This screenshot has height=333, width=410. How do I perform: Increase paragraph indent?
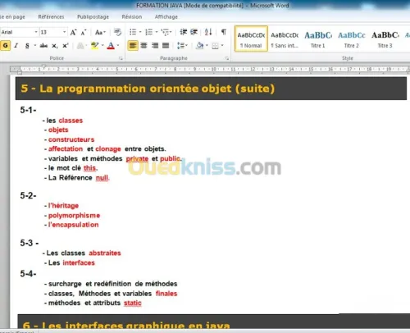(x=194, y=32)
